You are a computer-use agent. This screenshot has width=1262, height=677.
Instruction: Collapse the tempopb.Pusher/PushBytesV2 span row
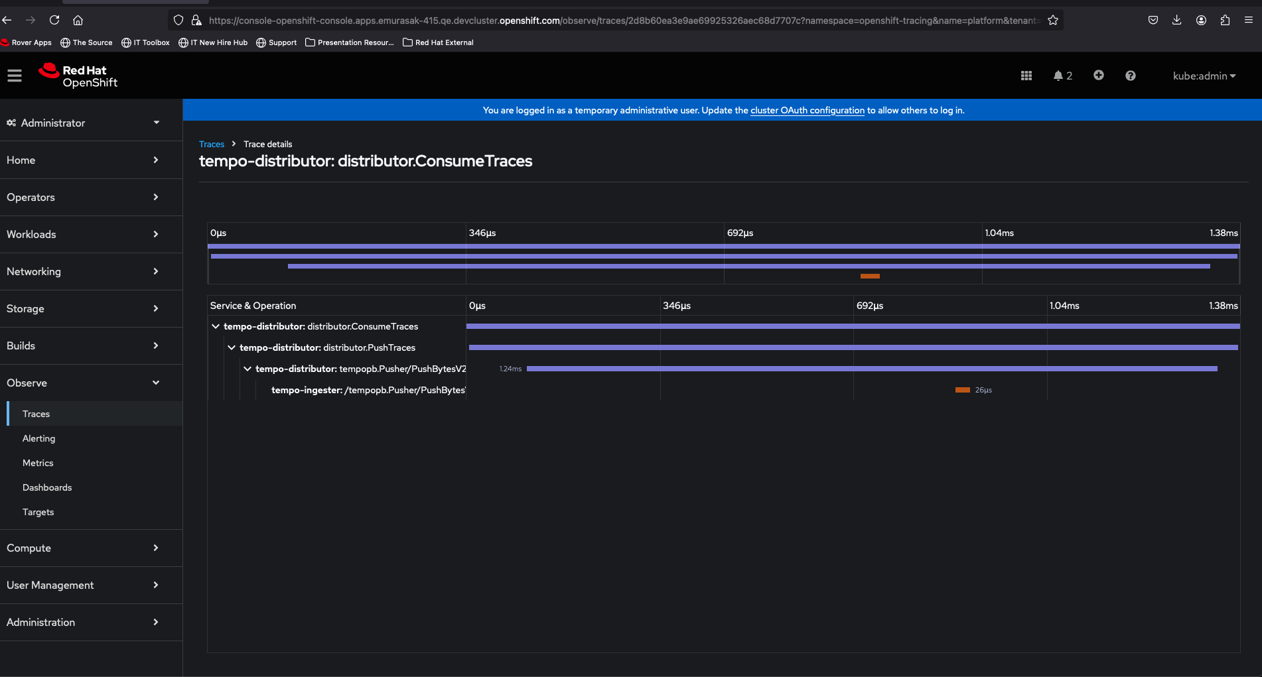coord(247,369)
